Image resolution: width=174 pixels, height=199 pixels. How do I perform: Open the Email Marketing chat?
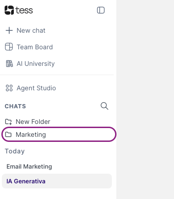29,166
